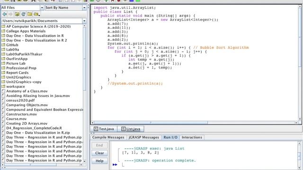Click the 'int temp = a.get(j);' line
Image resolution: width=303 pixels, height=170 pixels.
point(151,59)
